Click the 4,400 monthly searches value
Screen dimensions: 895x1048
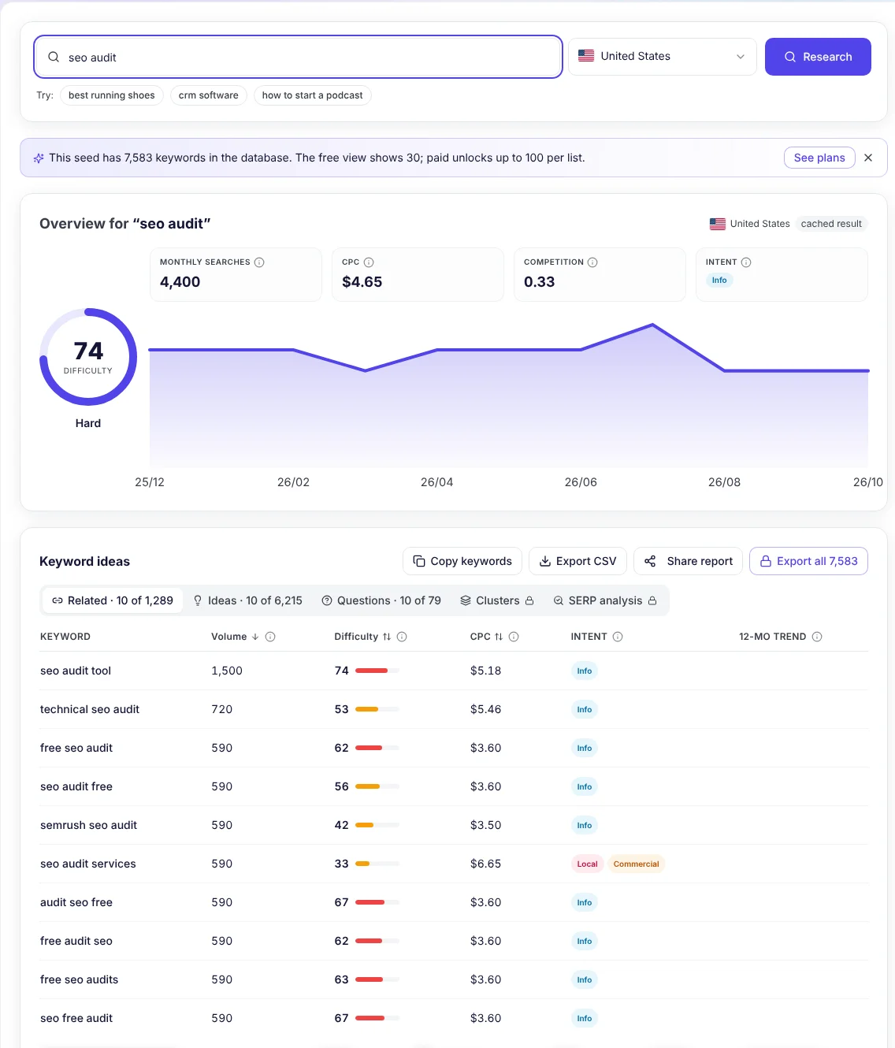coord(180,282)
